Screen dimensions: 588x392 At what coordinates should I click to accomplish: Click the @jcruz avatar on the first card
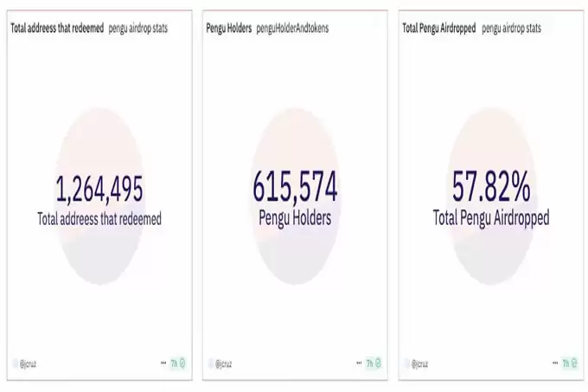(15, 363)
